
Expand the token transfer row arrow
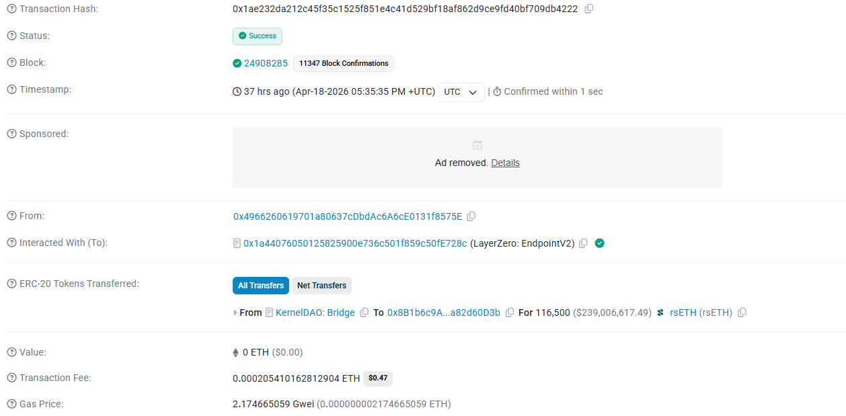pos(235,313)
